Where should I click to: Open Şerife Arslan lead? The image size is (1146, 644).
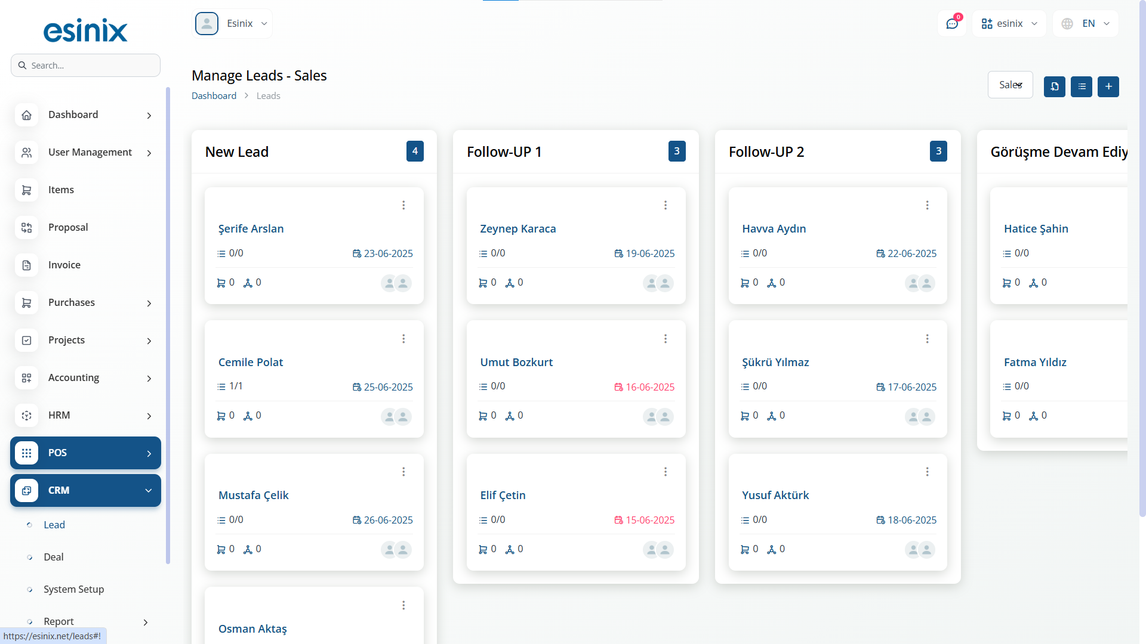pos(251,229)
